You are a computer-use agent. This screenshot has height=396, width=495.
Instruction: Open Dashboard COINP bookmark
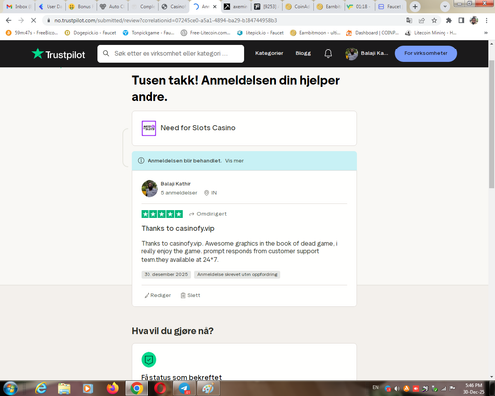[372, 33]
